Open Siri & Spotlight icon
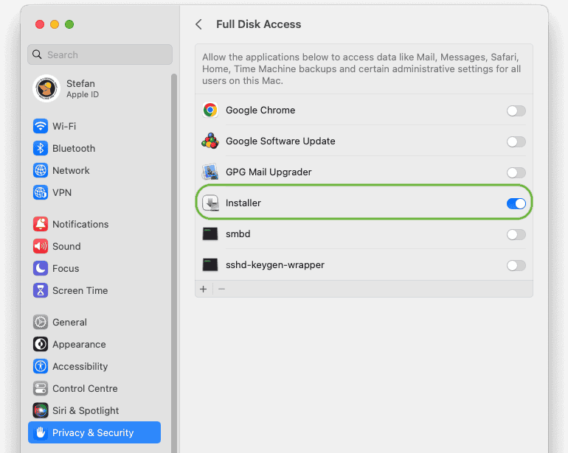The height and width of the screenshot is (453, 568). click(41, 410)
